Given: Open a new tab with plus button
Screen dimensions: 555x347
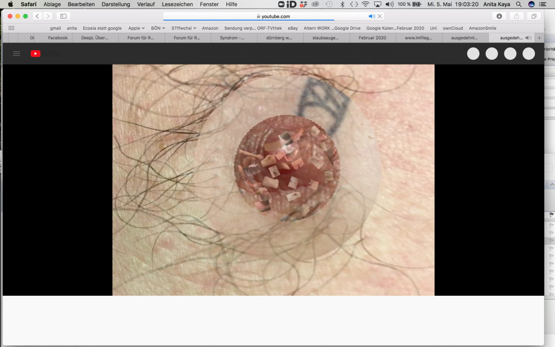Looking at the screenshot, I should pos(539,38).
